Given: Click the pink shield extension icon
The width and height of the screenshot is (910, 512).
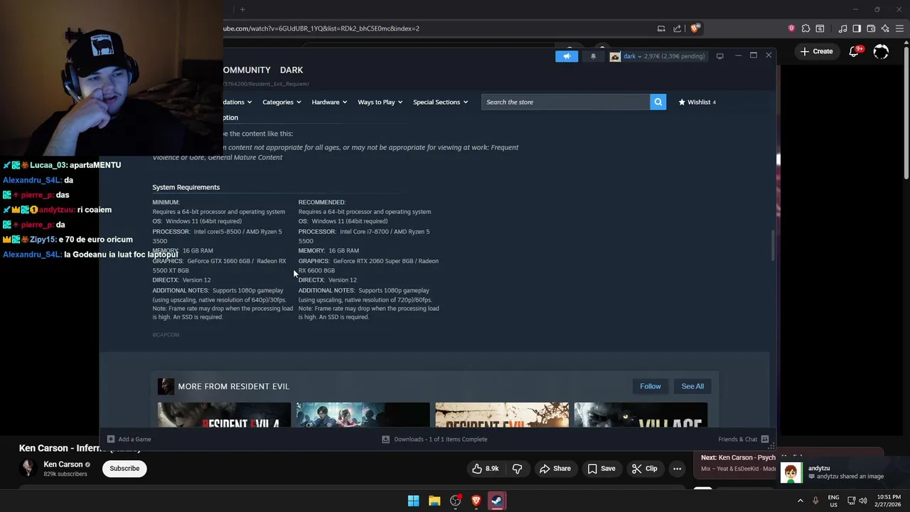Looking at the screenshot, I should tap(791, 28).
